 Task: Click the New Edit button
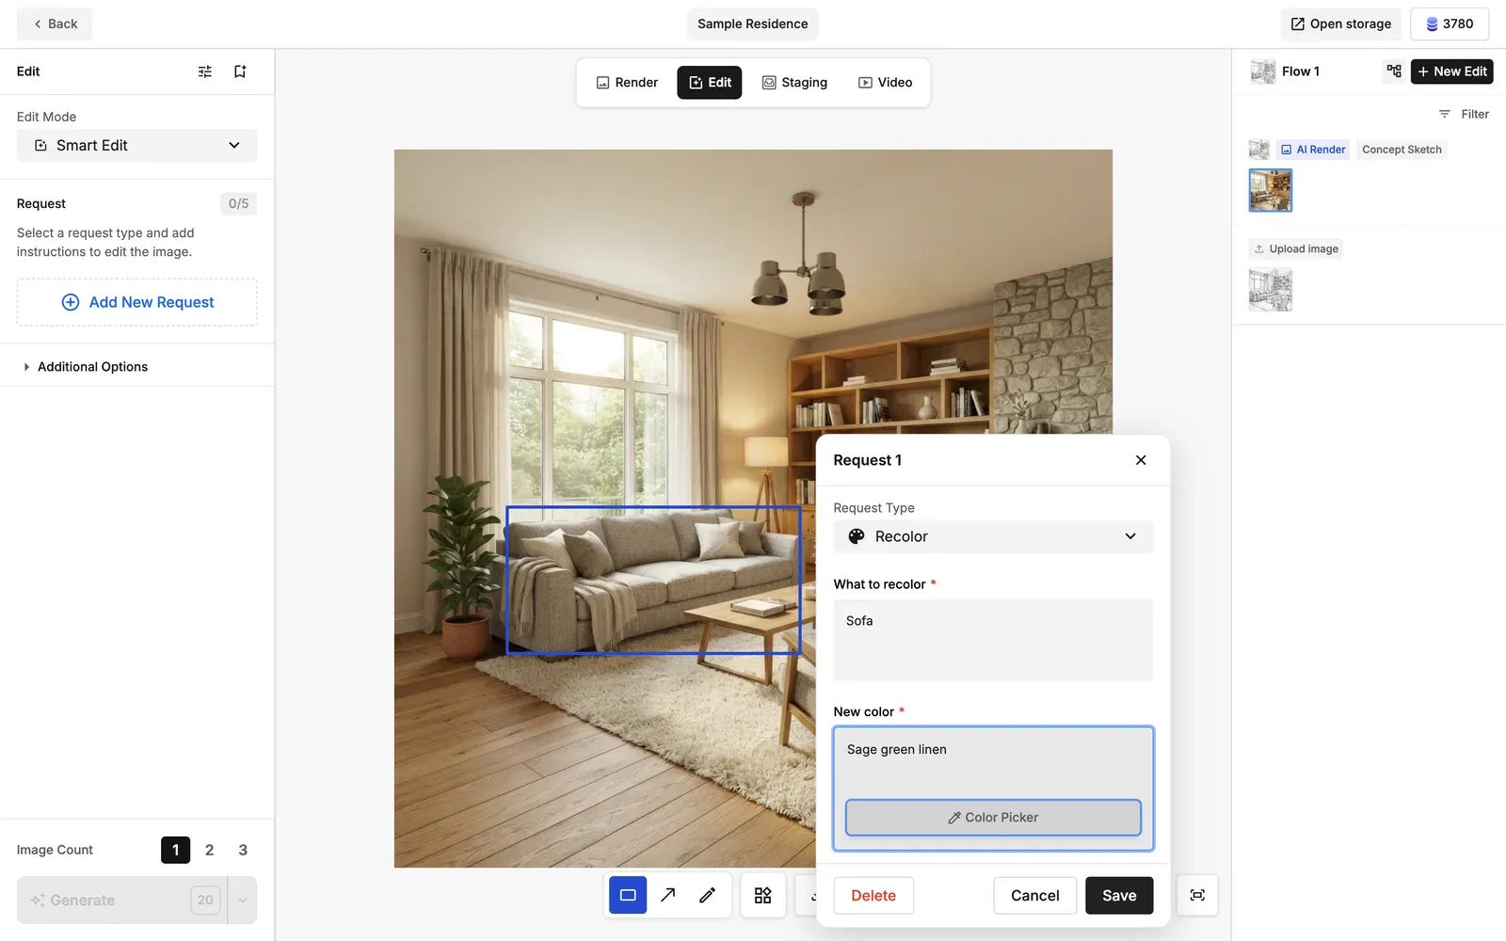(x=1451, y=72)
